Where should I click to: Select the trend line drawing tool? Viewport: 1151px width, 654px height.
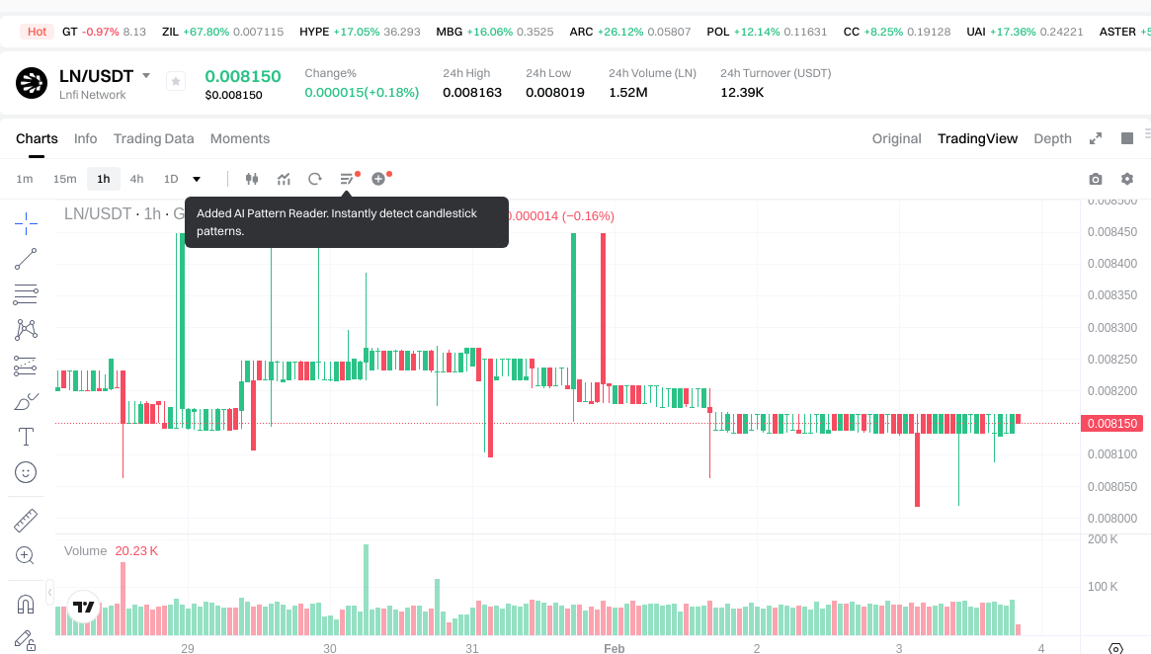pyautogui.click(x=26, y=259)
